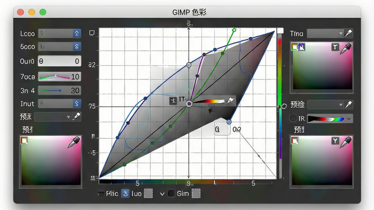This screenshot has height=210, width=374.
Task: Click the figure icon left of IT label
Action: pyautogui.click(x=173, y=101)
